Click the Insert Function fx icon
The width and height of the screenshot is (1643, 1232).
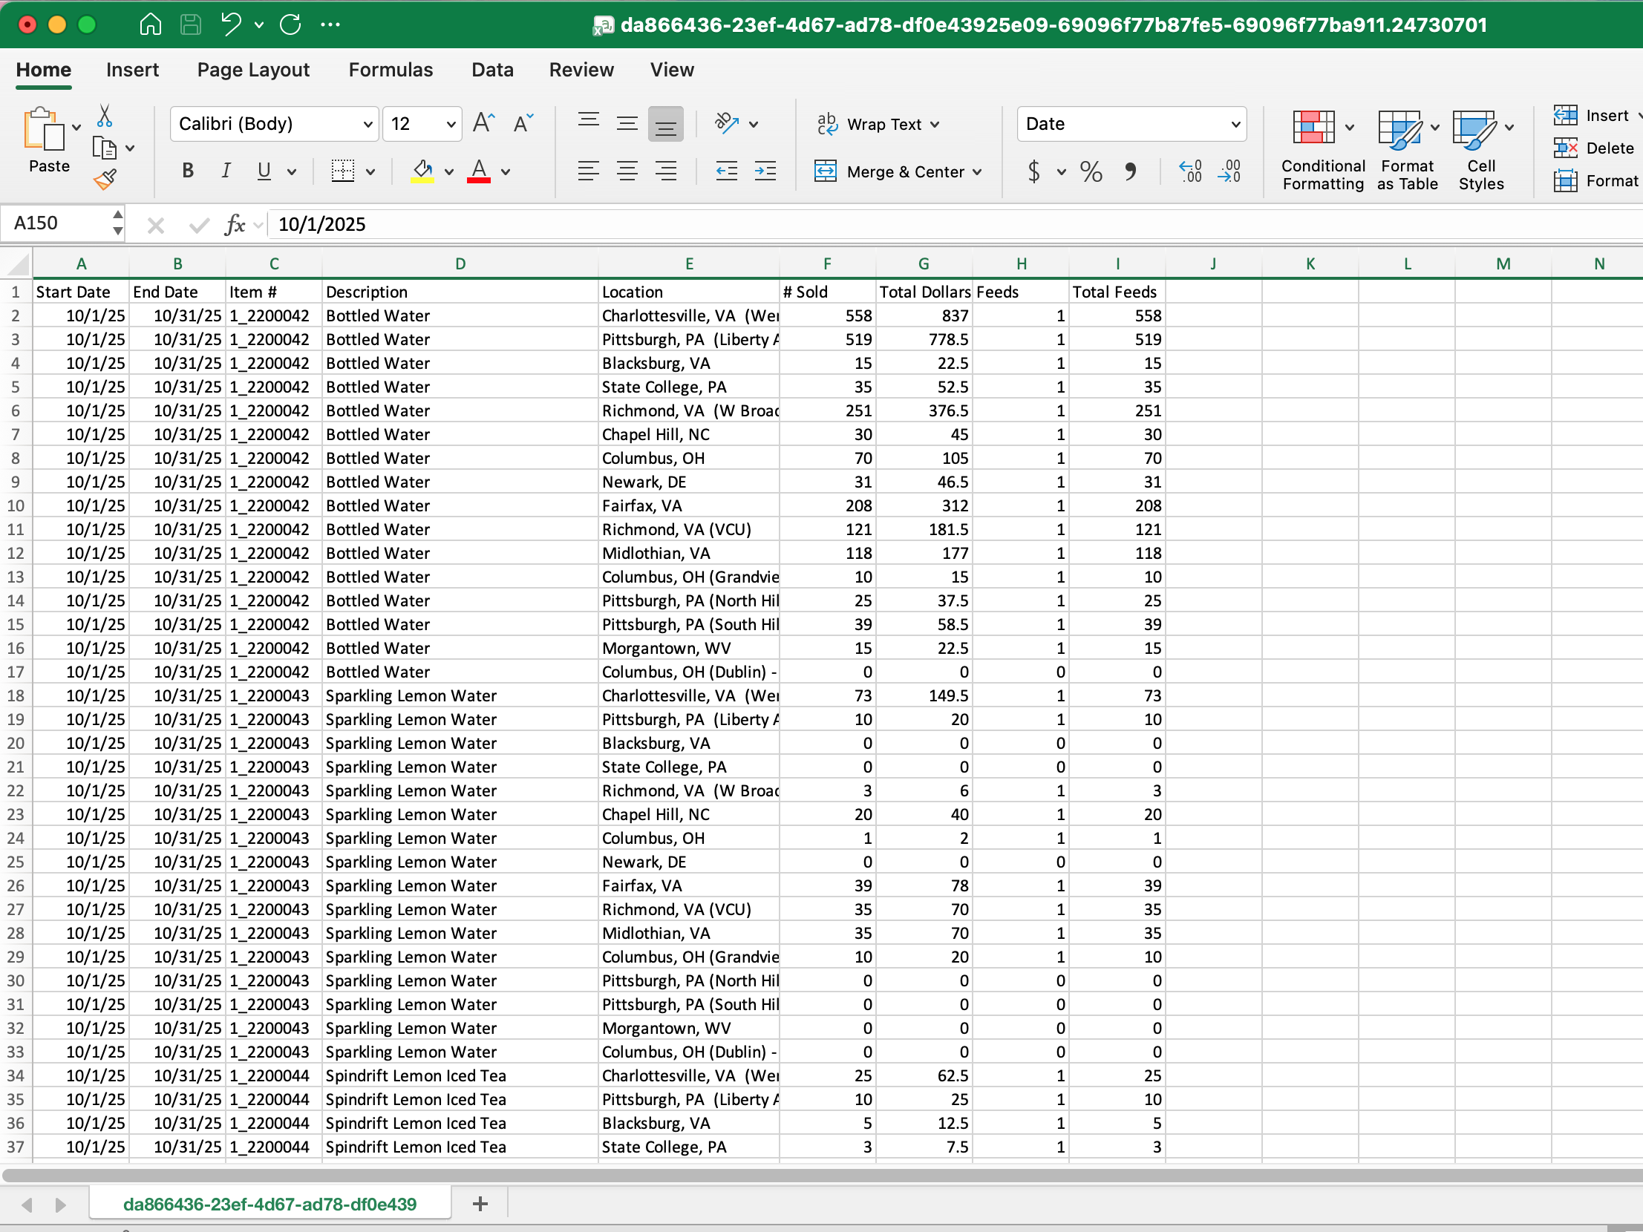pyautogui.click(x=235, y=224)
